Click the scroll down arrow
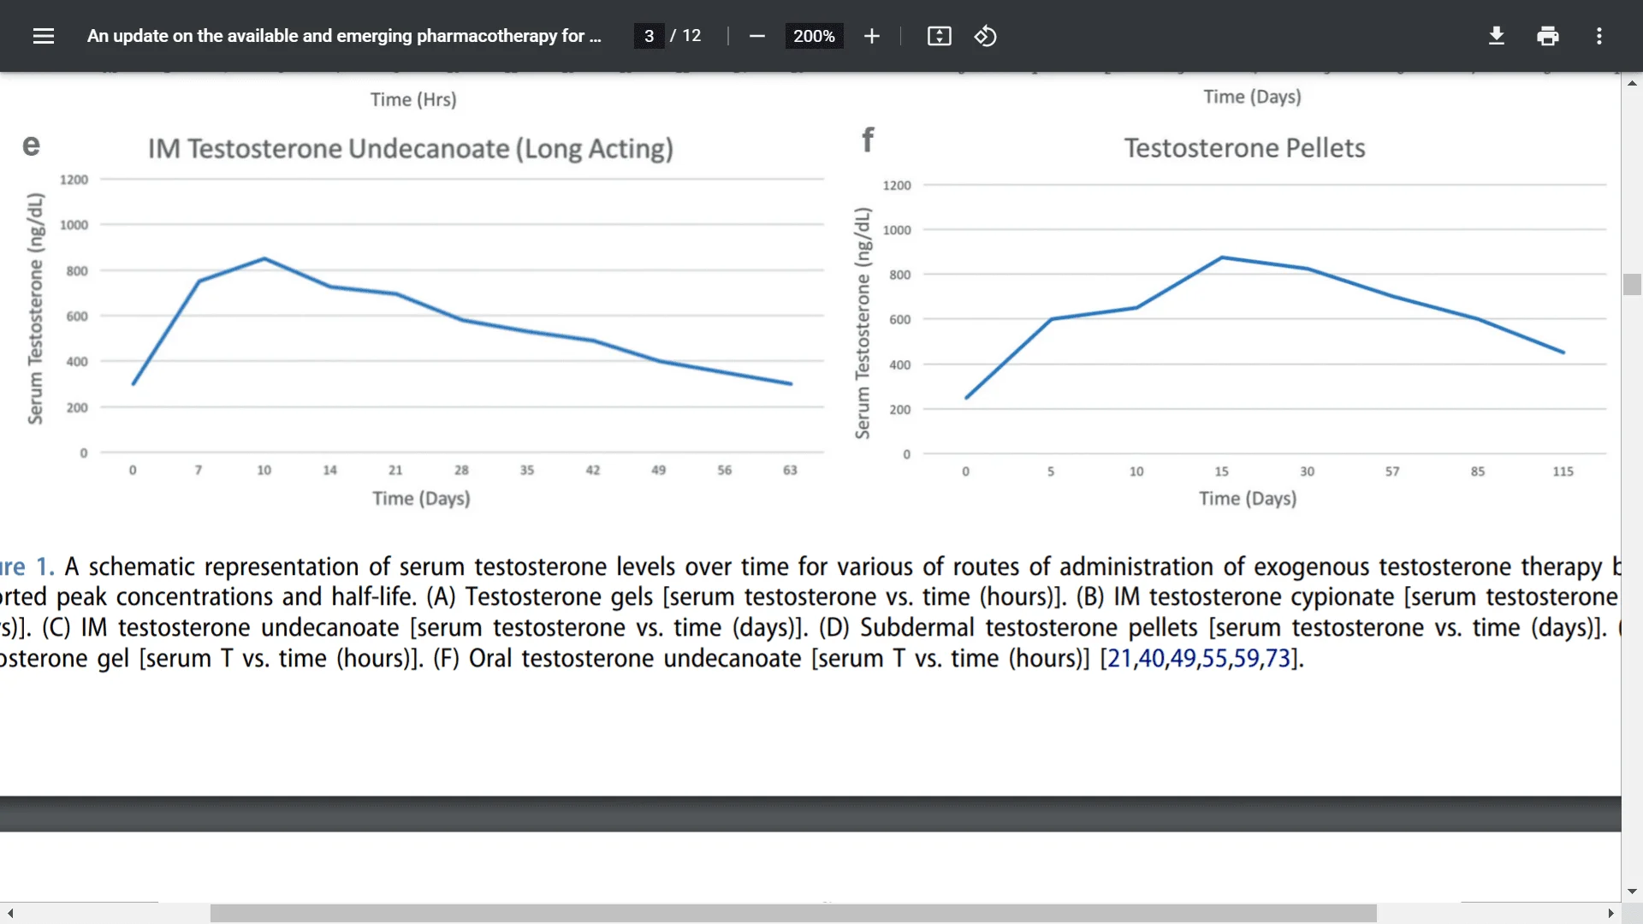Screen dimensions: 1643x924 [x=1632, y=891]
